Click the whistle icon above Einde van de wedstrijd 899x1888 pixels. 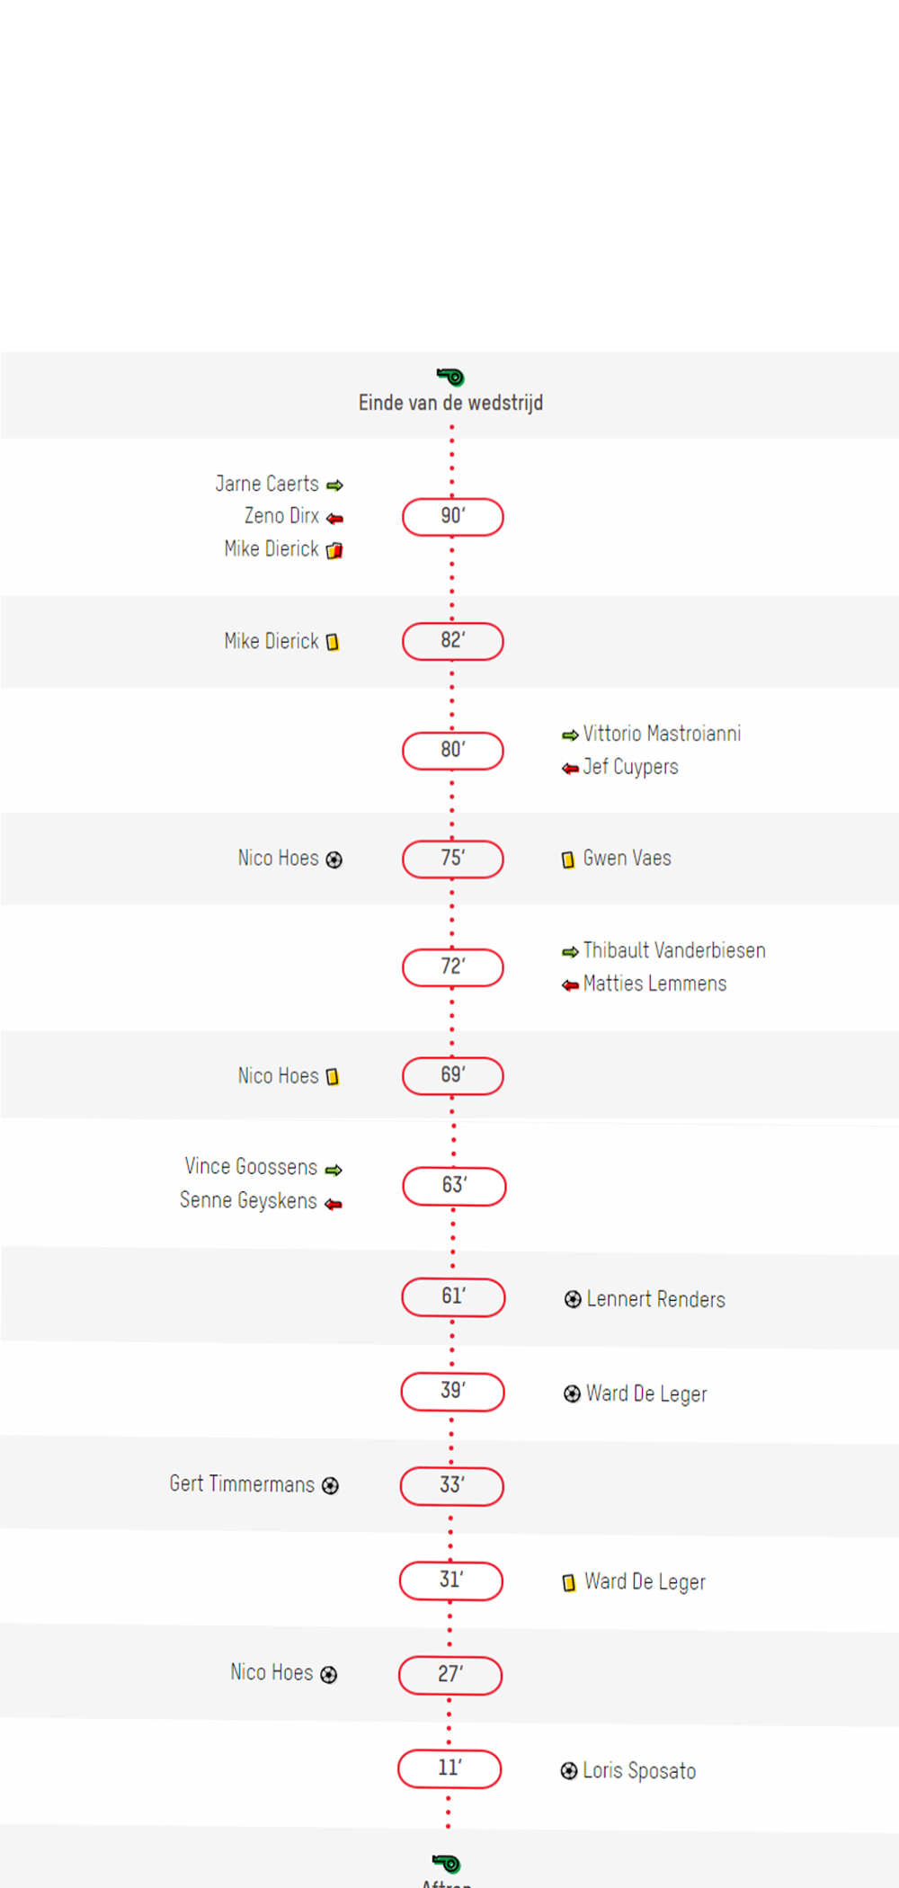coord(450,376)
